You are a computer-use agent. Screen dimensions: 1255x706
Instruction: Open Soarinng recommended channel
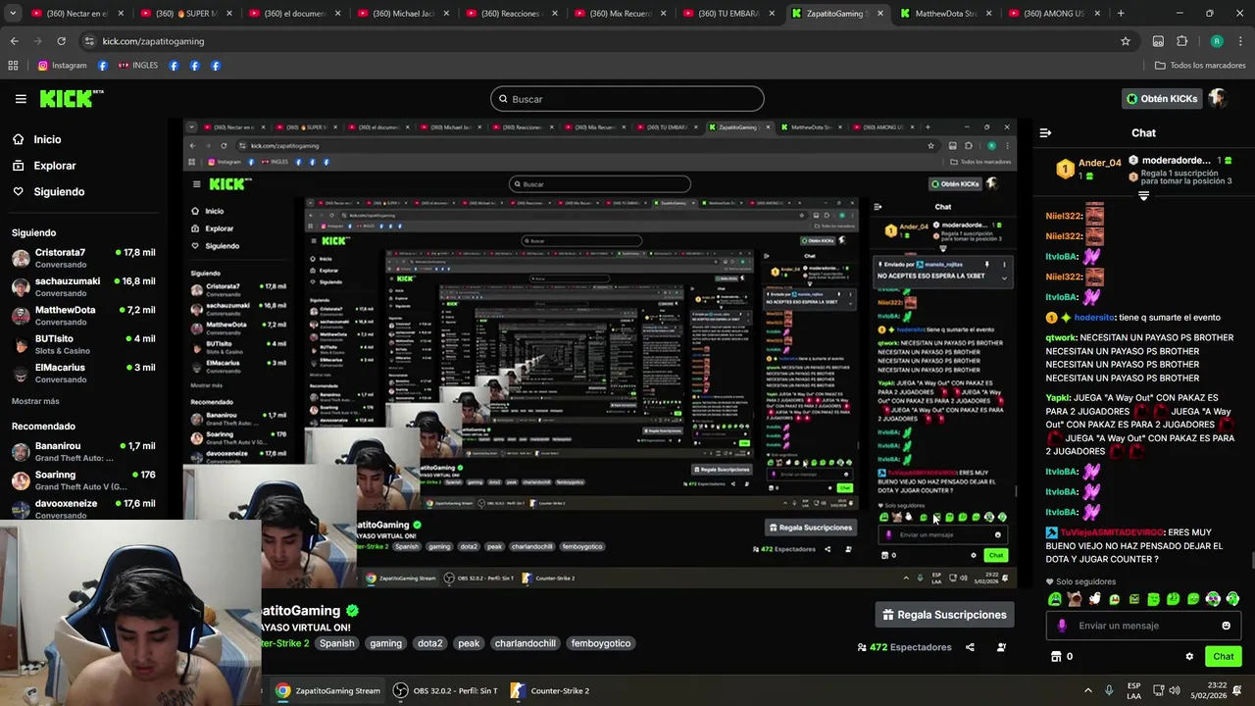pyautogui.click(x=83, y=480)
